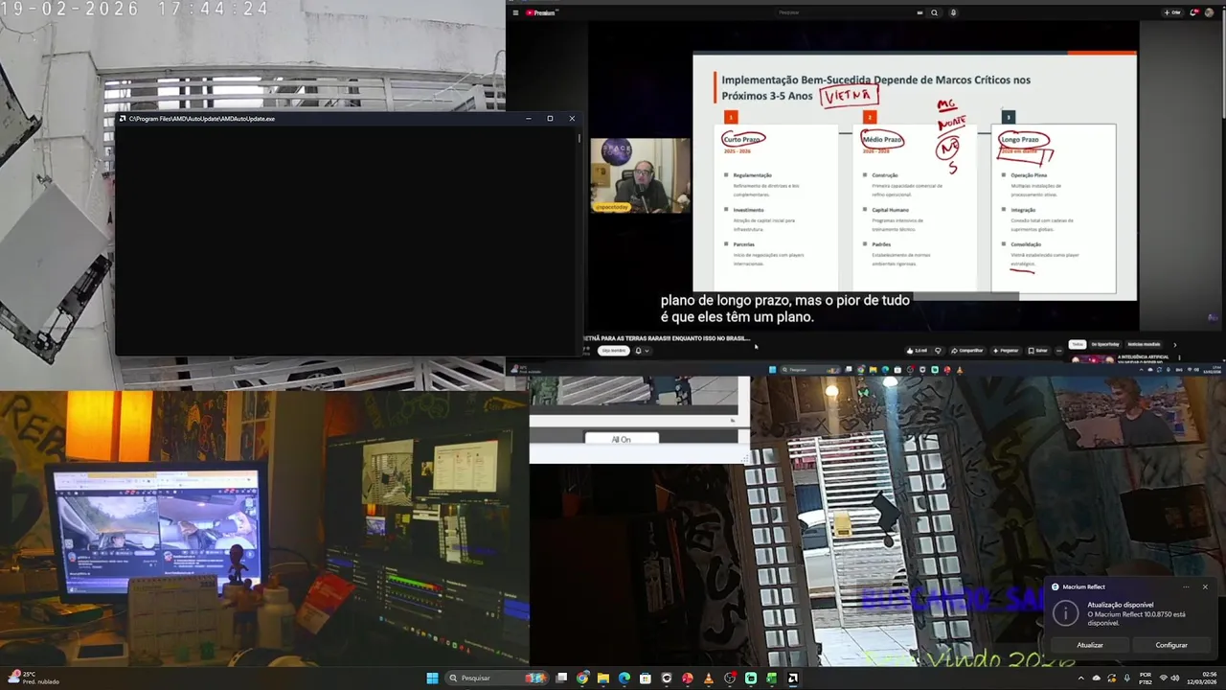Click Atualizar in the Macrium Reflect notification

tap(1090, 645)
